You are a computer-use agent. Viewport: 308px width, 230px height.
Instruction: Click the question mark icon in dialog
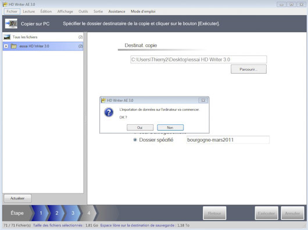tap(109, 113)
